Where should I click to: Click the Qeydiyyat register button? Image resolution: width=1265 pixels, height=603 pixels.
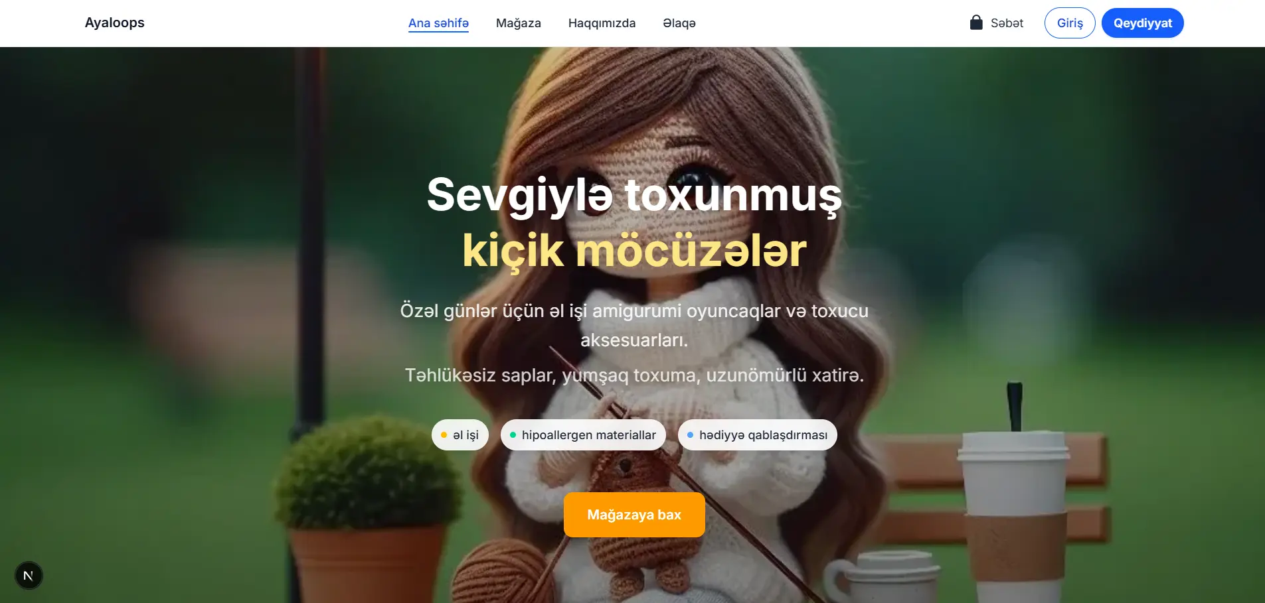tap(1142, 23)
